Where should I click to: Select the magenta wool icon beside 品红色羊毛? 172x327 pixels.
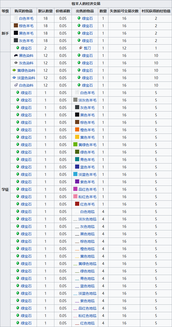pyautogui.click(x=75, y=189)
